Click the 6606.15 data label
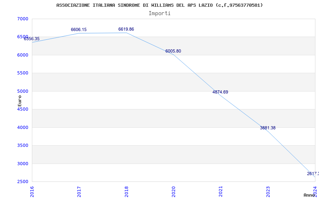This screenshot has height=199, width=319. 79,29
